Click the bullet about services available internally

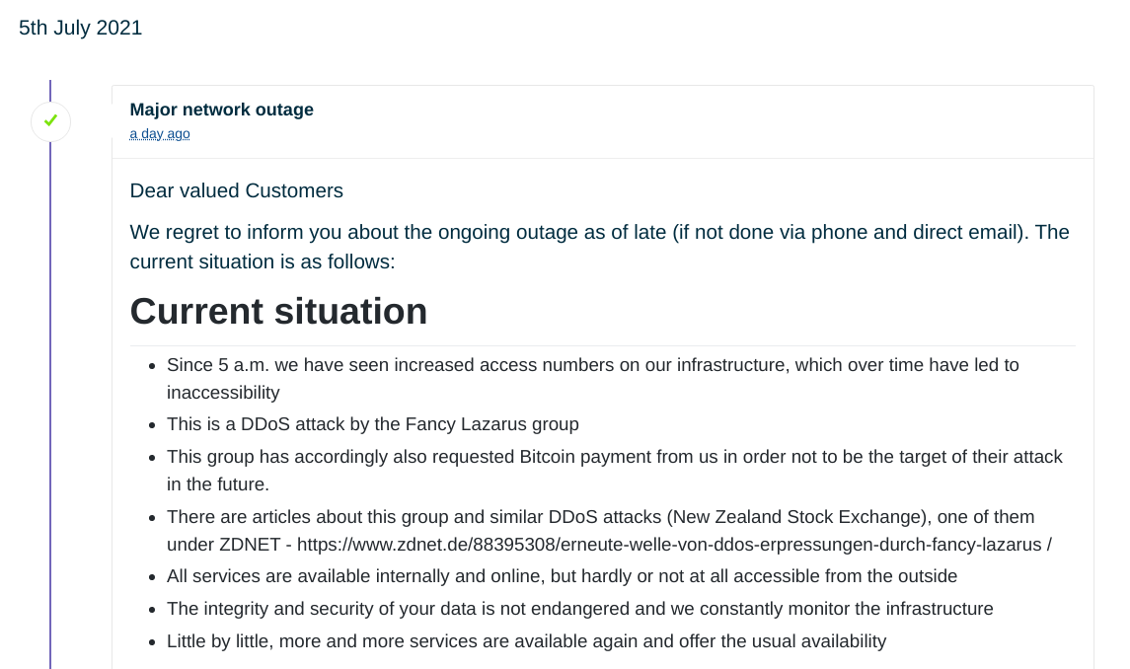[x=563, y=576]
